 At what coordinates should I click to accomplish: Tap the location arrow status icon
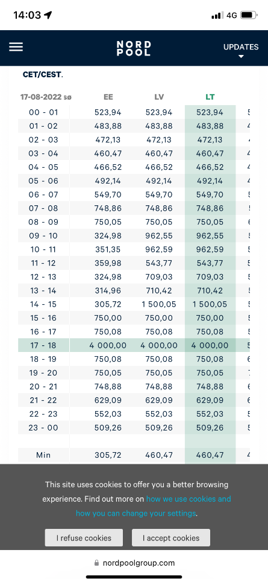click(48, 15)
